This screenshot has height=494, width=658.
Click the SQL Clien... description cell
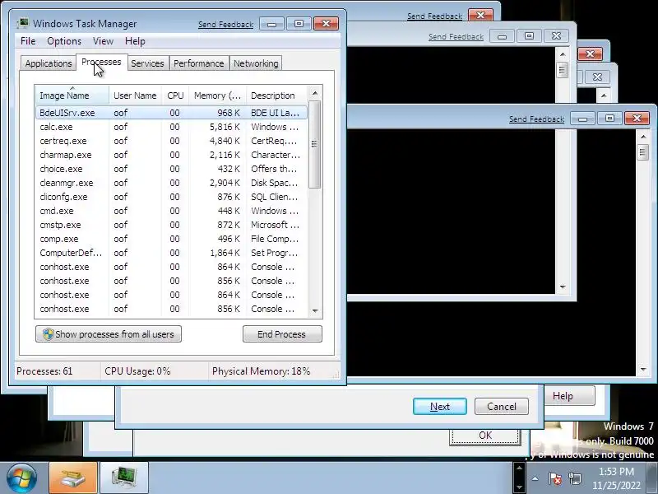pos(275,197)
